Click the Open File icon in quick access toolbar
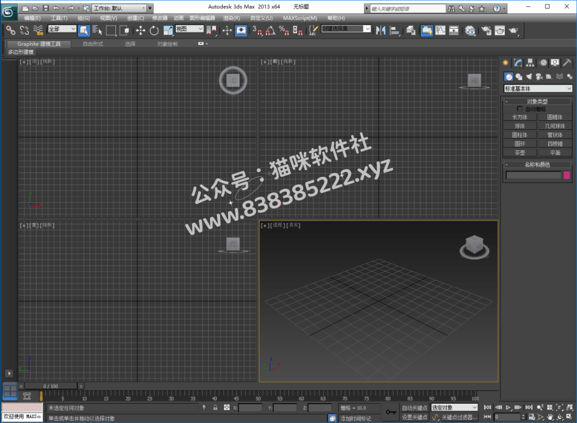Image resolution: width=577 pixels, height=423 pixels. click(35, 8)
